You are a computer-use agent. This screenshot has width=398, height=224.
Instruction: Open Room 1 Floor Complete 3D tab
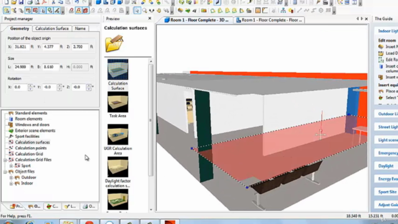[197, 20]
